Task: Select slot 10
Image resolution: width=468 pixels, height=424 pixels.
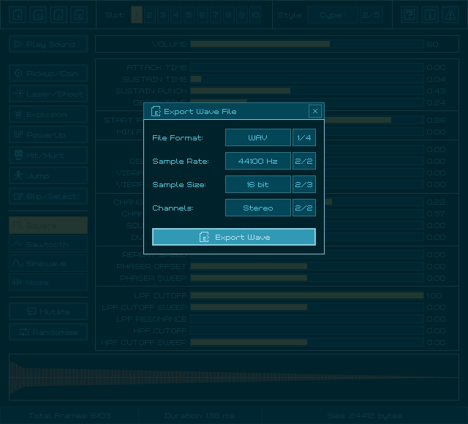Action: click(255, 15)
